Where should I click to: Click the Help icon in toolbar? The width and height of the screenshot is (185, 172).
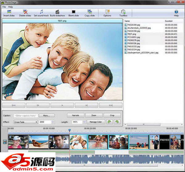(x=176, y=12)
